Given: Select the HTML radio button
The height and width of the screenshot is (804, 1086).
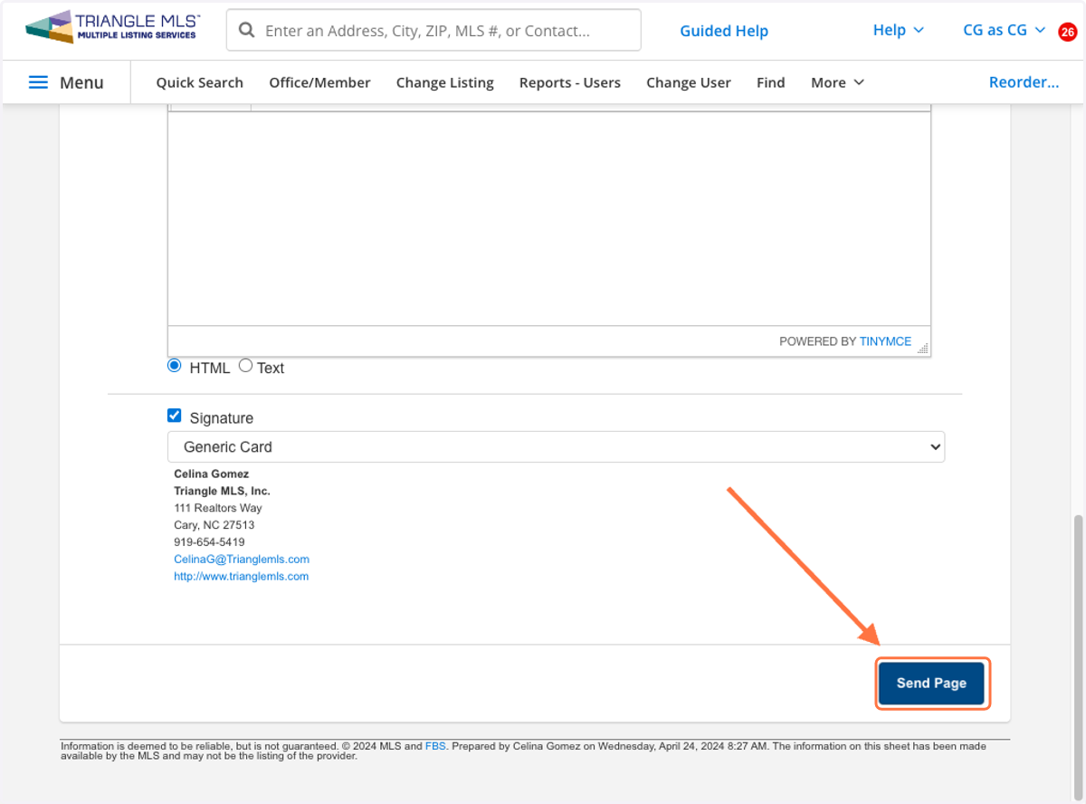Looking at the screenshot, I should (x=175, y=366).
